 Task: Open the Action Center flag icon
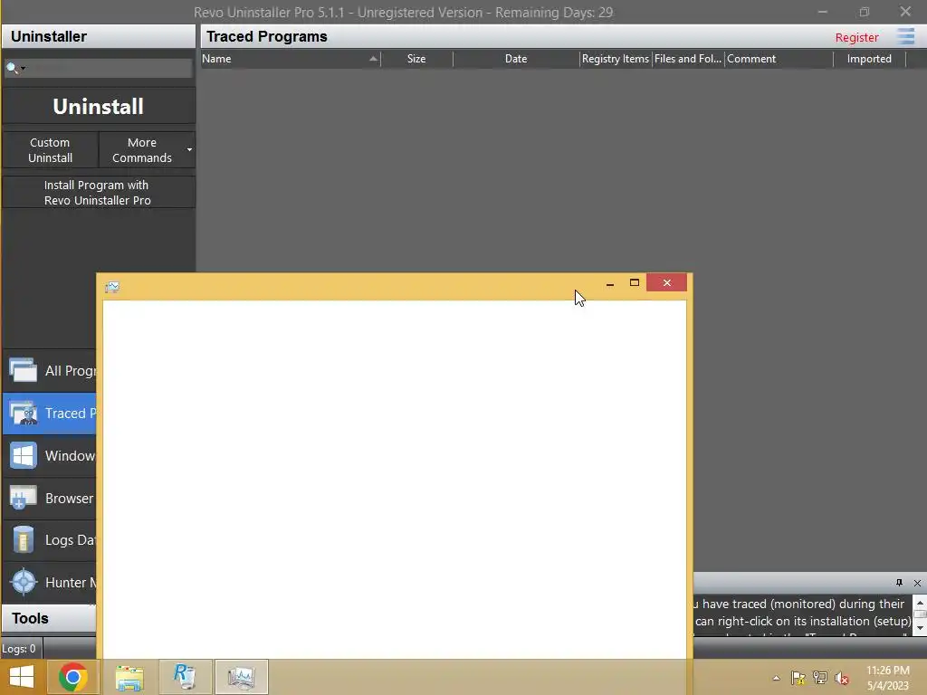tap(798, 678)
